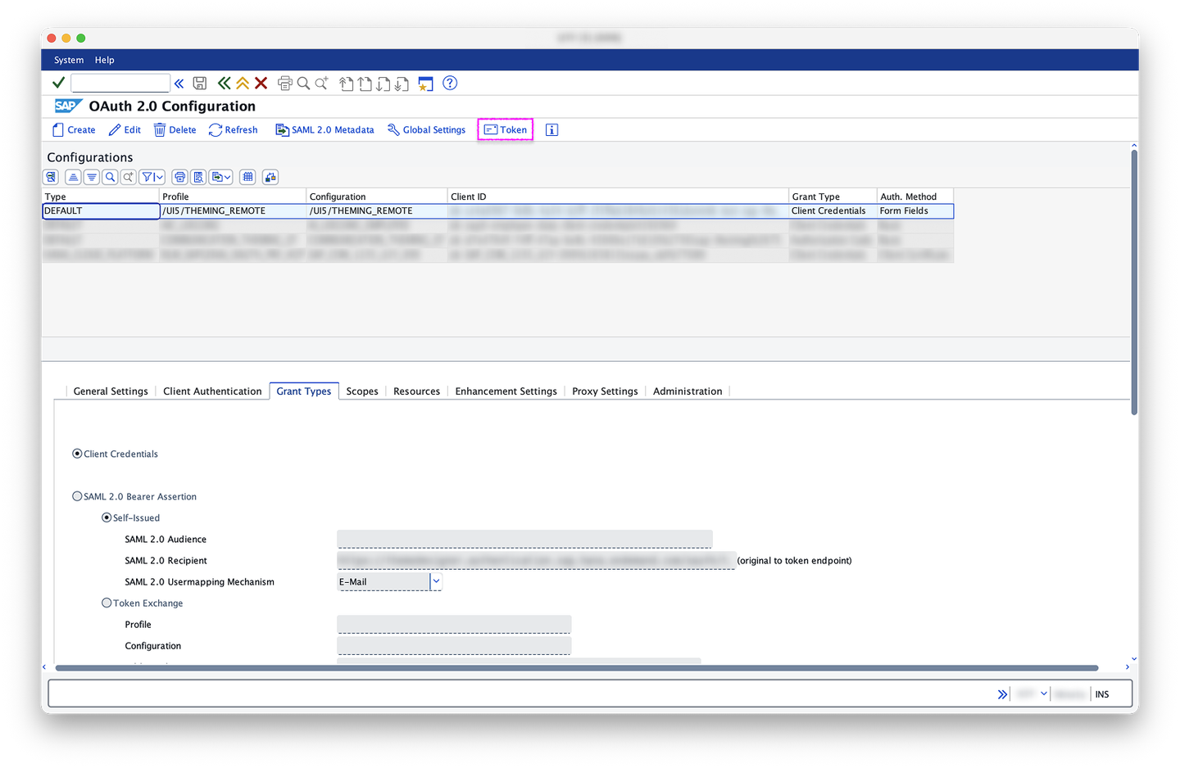The image size is (1180, 768).
Task: Click the Token Exchange Profile field
Action: [454, 625]
